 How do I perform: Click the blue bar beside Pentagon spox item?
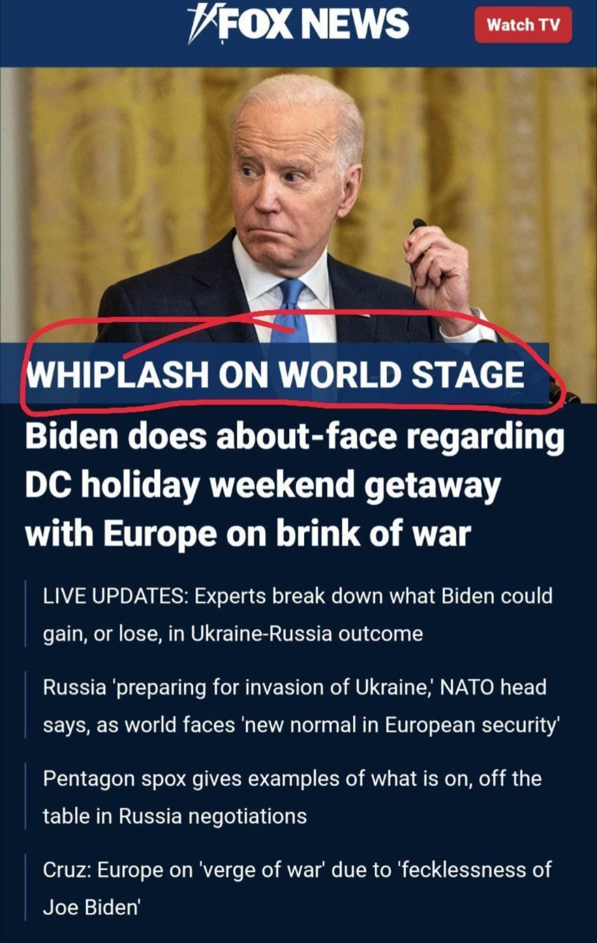25,796
